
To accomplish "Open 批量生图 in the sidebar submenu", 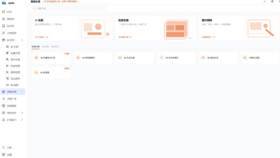I will pyautogui.click(x=13, y=53).
